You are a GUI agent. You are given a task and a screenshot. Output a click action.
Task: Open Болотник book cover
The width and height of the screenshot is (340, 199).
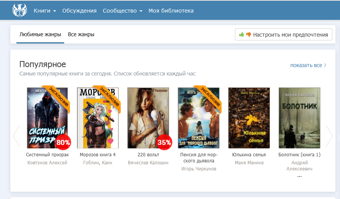click(x=300, y=118)
